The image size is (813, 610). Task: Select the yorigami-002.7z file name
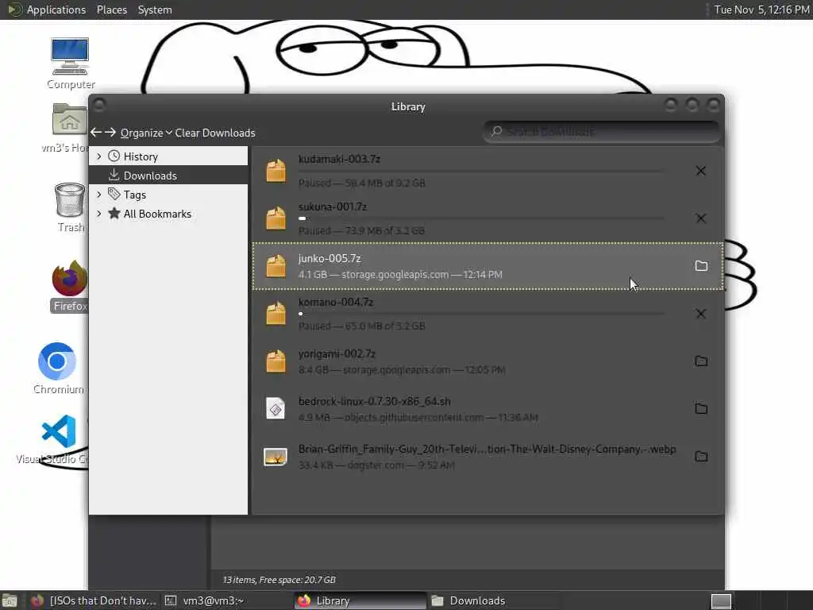337,353
